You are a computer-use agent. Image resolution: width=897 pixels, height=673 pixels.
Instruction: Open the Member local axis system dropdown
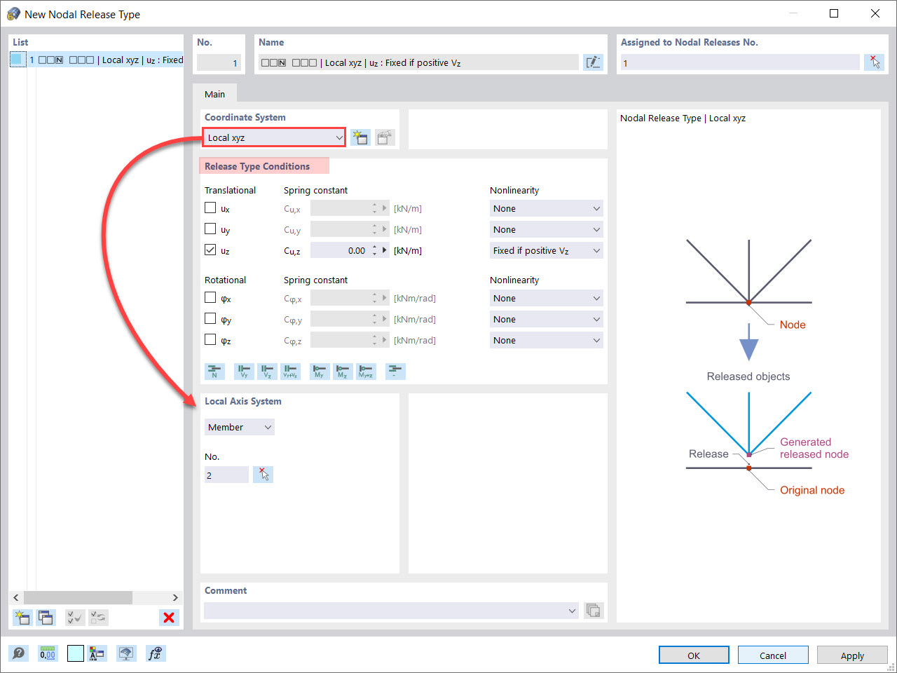click(x=239, y=426)
